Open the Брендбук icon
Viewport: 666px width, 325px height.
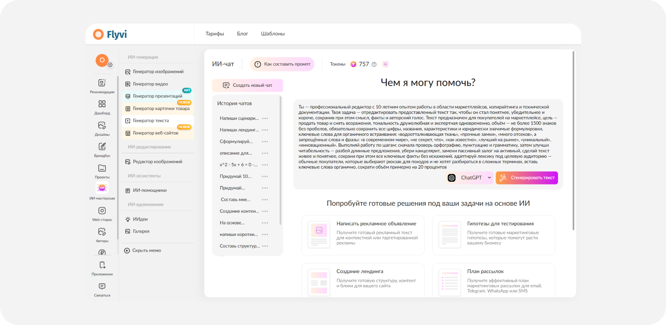(x=102, y=146)
